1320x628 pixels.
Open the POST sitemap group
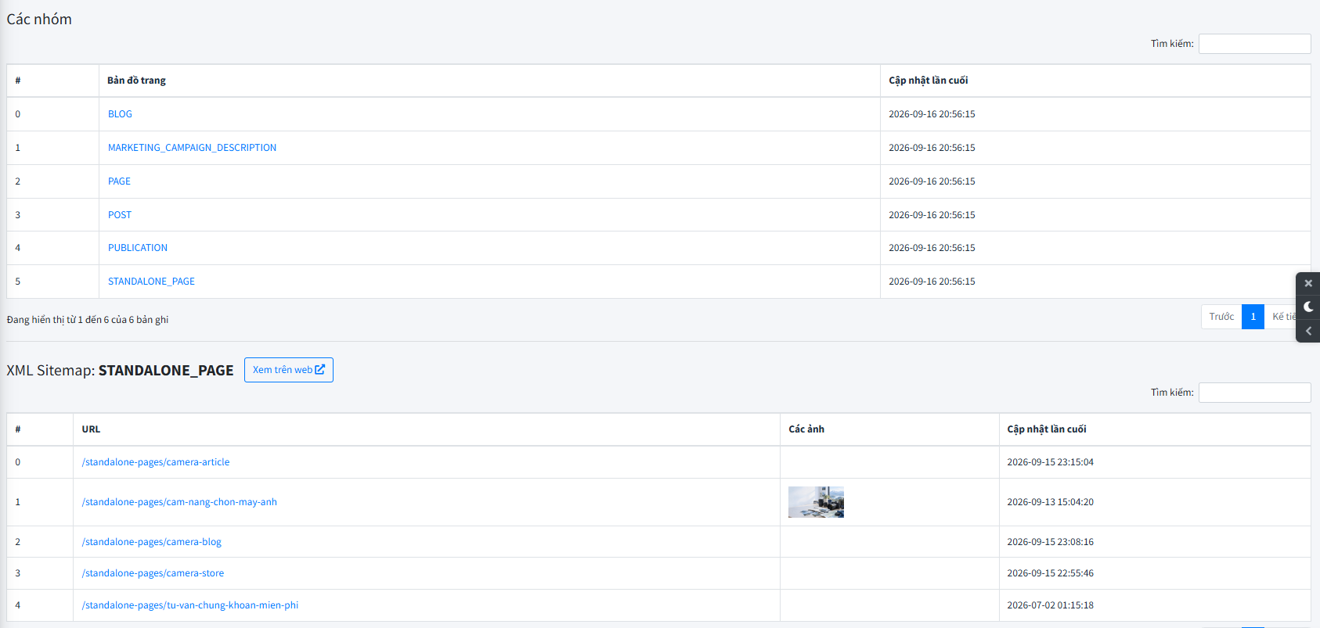pyautogui.click(x=120, y=215)
